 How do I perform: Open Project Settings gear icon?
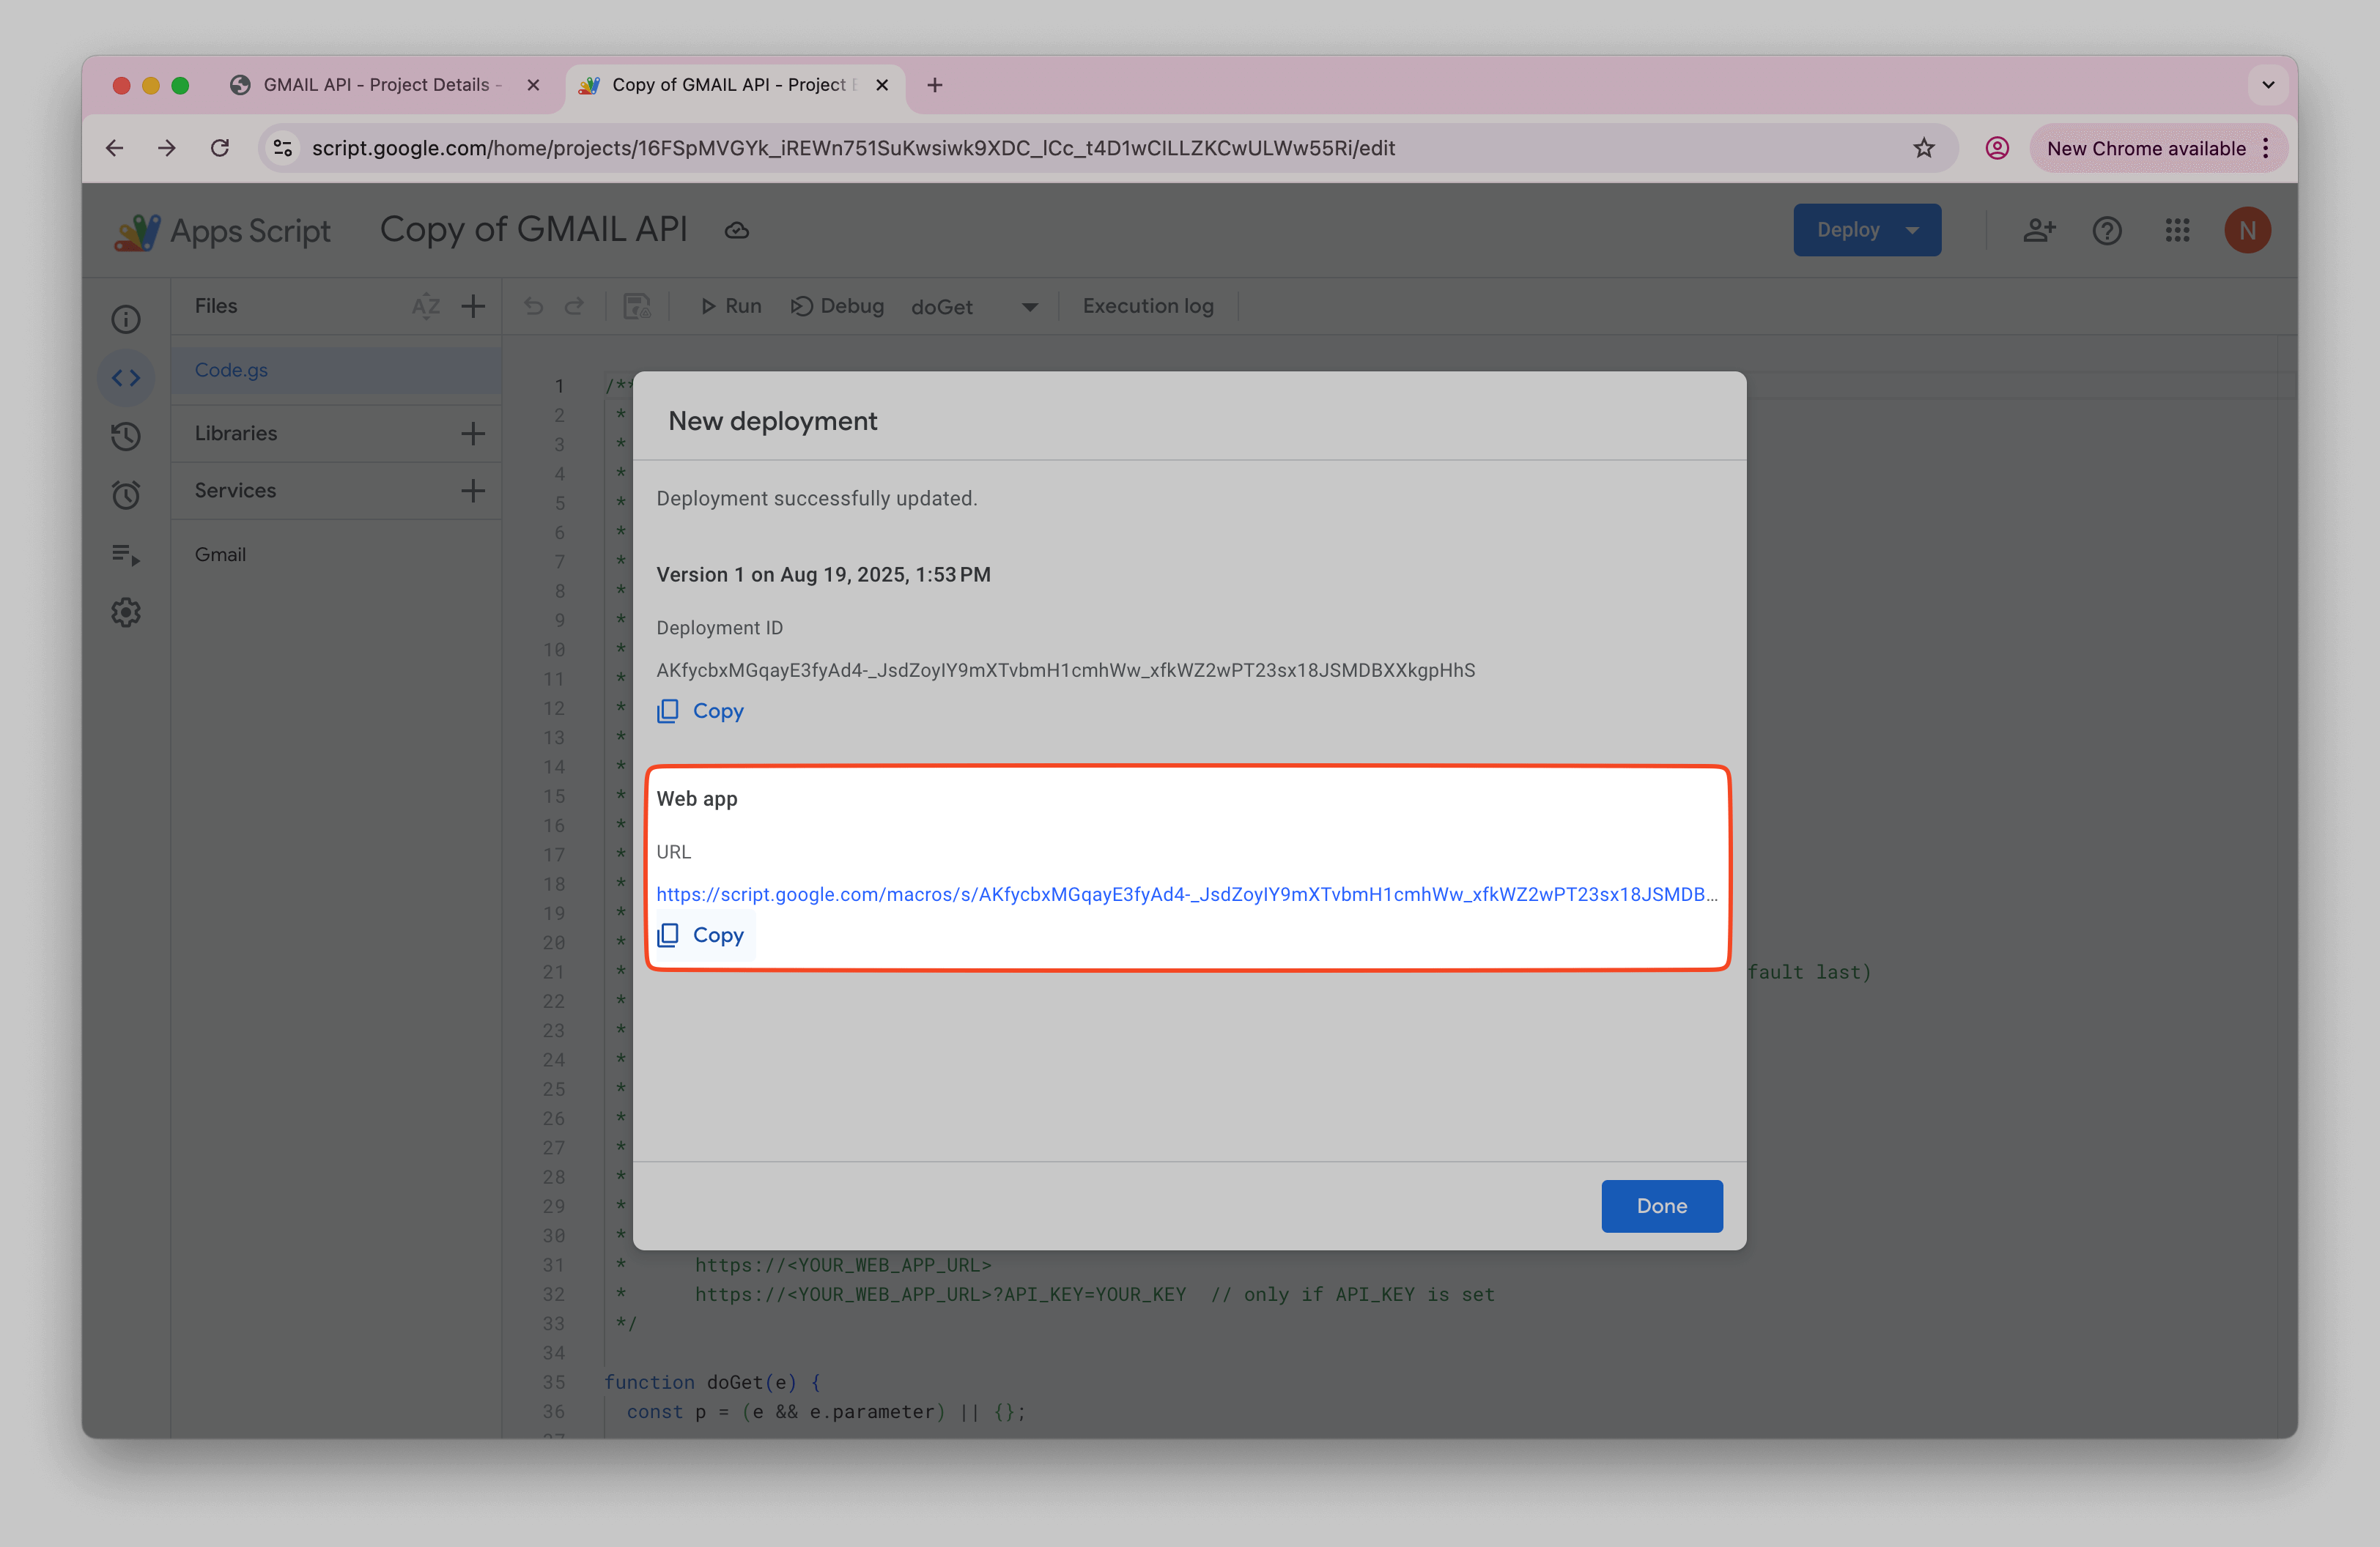click(x=126, y=612)
